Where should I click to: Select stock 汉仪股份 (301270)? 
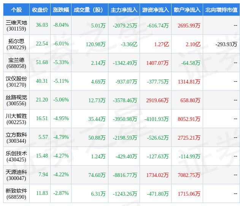point(16,82)
